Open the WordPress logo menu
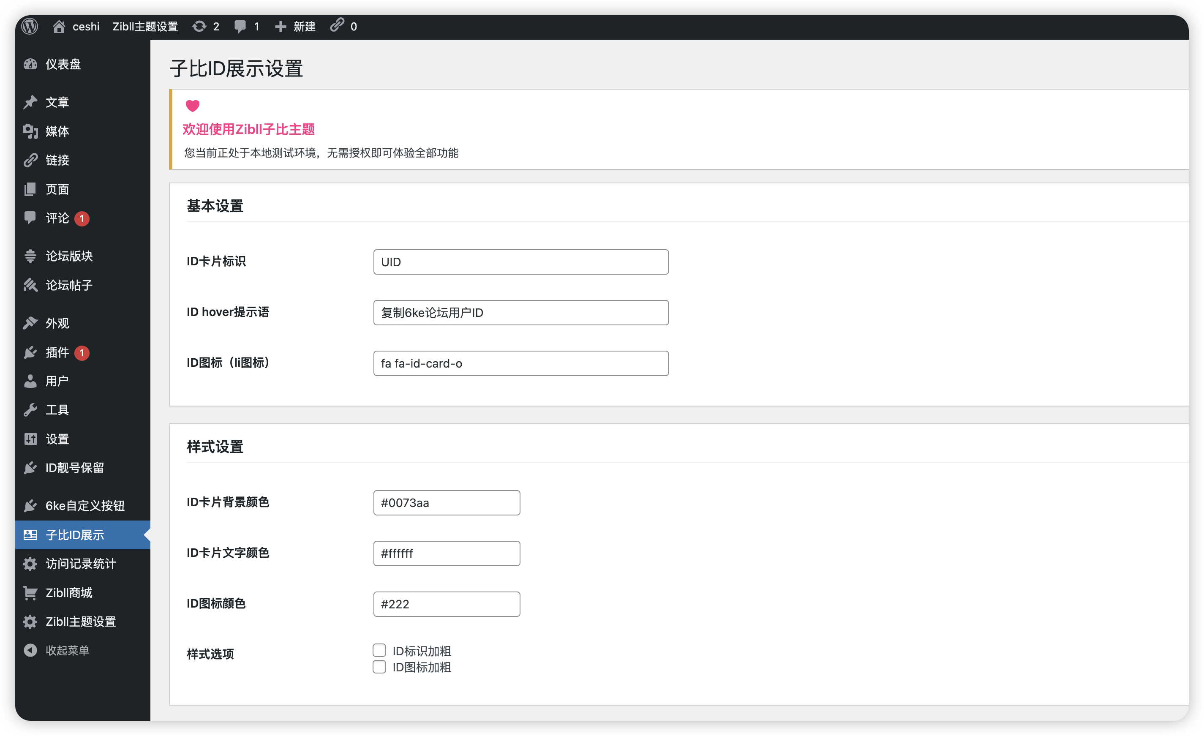 point(29,26)
